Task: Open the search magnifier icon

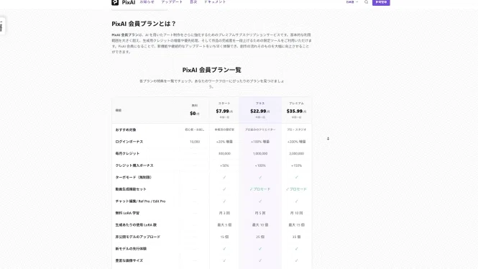Action: point(366,2)
